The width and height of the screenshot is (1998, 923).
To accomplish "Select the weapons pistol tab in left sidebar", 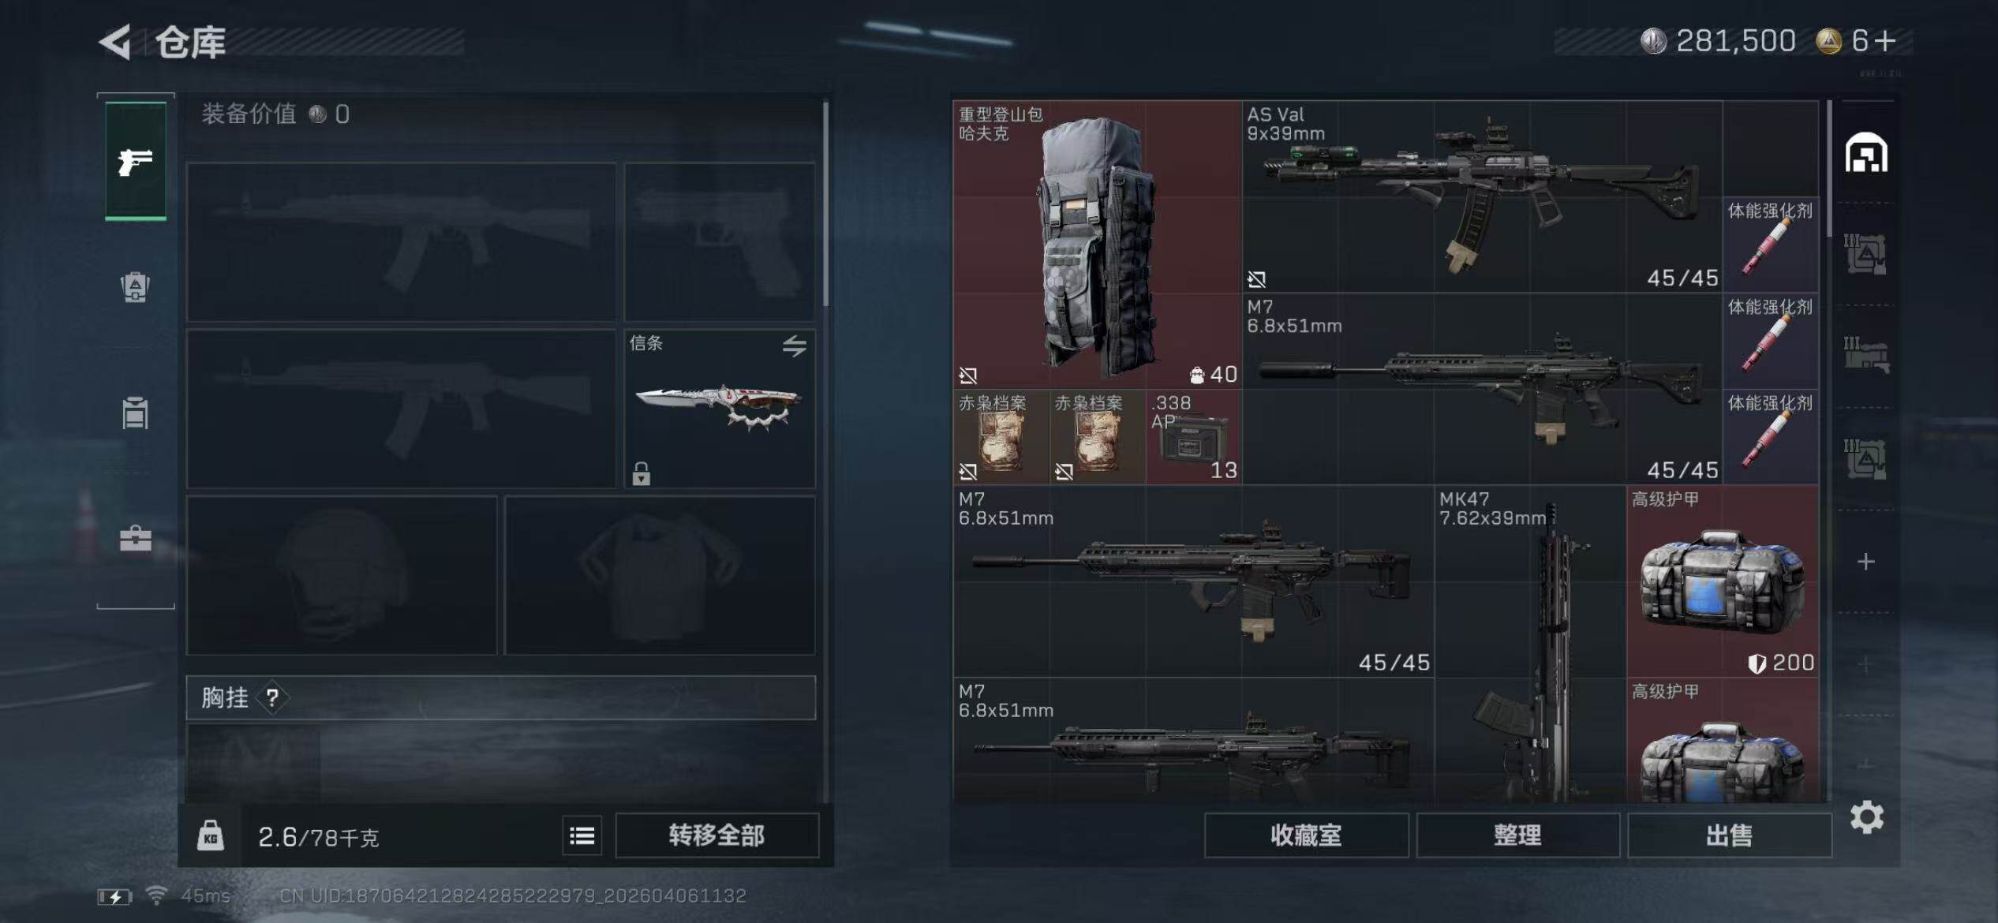I will (x=136, y=161).
